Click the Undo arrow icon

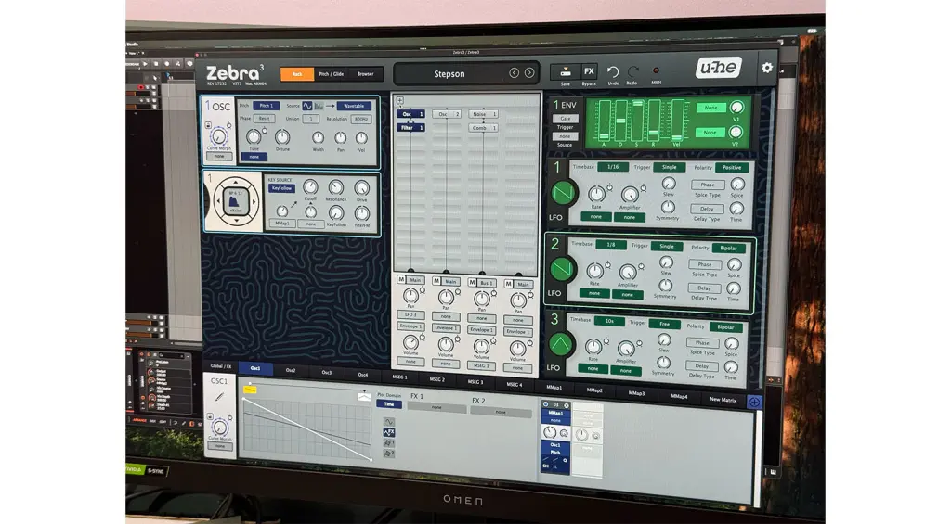(x=613, y=71)
